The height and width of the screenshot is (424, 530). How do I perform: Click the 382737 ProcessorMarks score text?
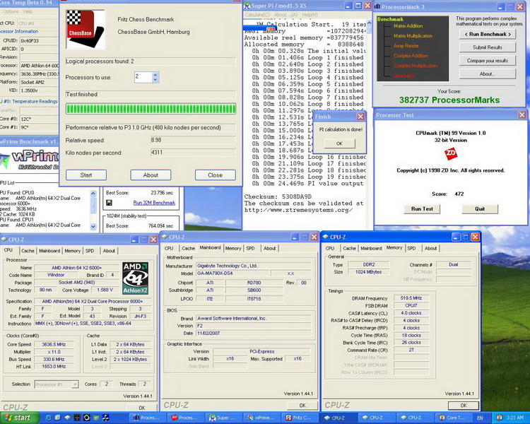pos(449,100)
